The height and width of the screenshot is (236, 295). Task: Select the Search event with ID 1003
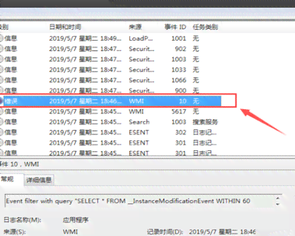pos(110,122)
